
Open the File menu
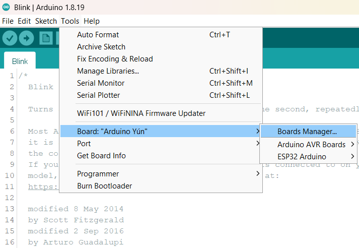8,21
